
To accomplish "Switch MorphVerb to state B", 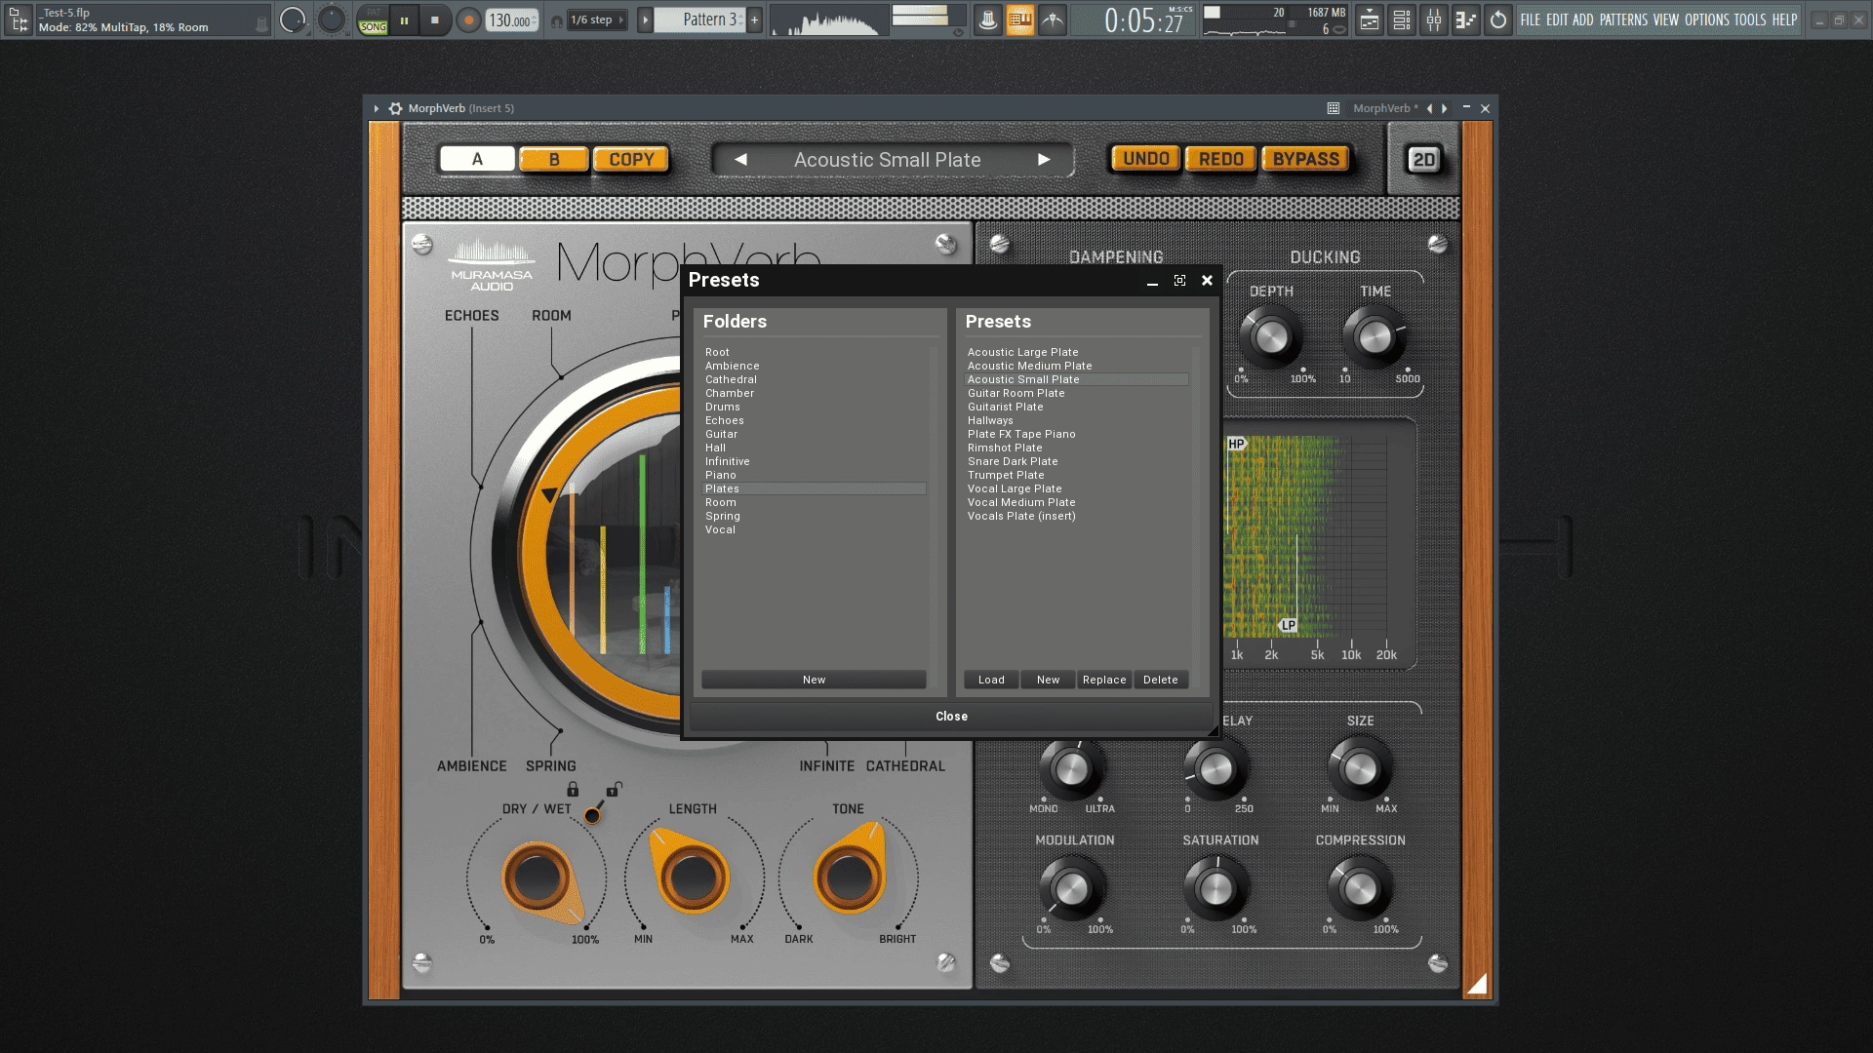I will click(x=554, y=159).
